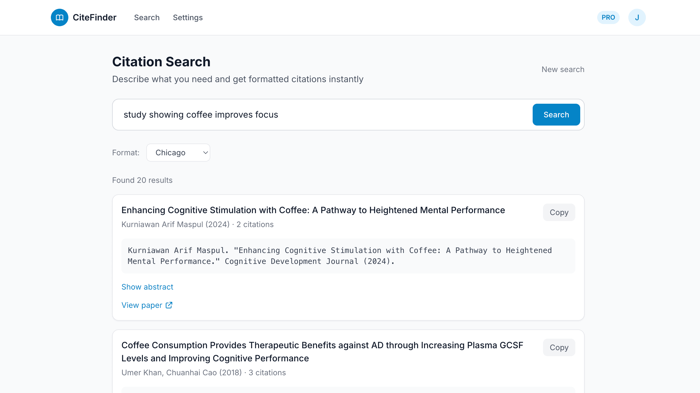700x393 pixels.
Task: Click the dropdown chevron next to Chicago
Action: (205, 153)
